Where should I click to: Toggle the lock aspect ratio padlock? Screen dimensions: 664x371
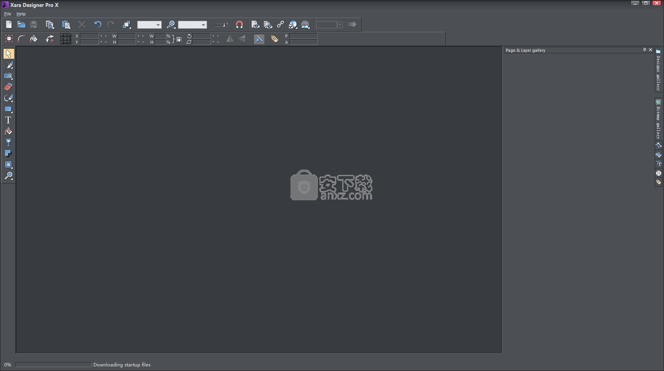179,39
